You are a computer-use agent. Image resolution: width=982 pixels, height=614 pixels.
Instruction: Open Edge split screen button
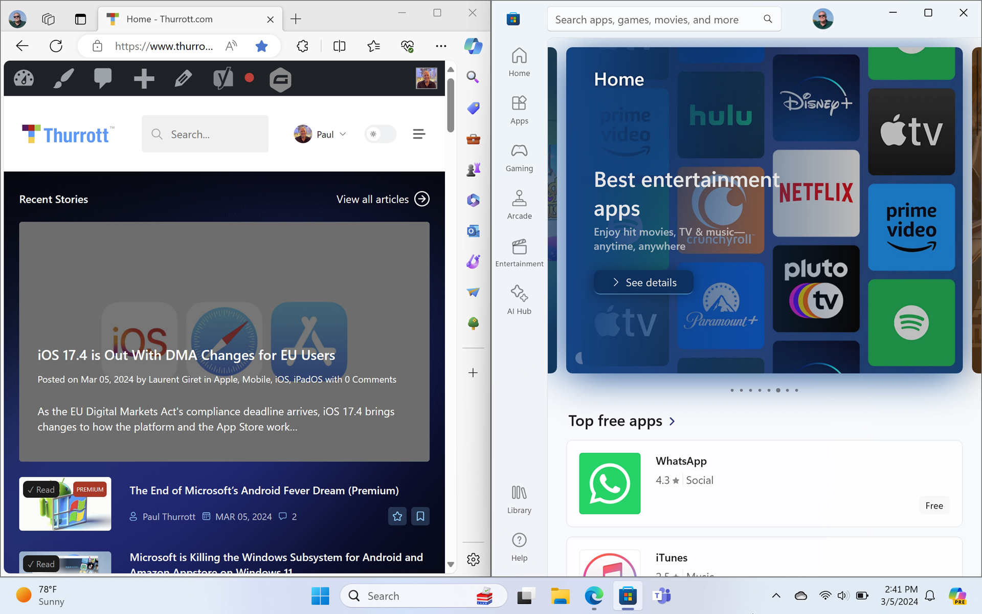click(339, 46)
